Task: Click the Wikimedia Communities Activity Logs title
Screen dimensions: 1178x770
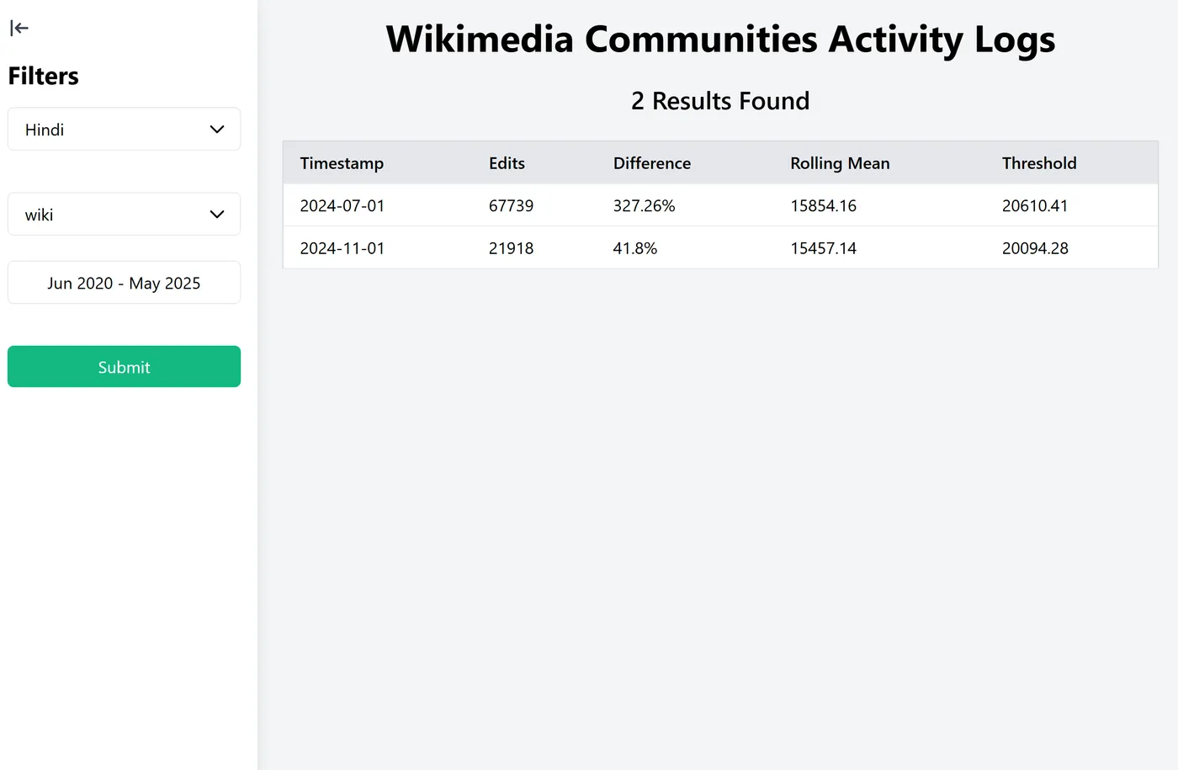Action: (720, 40)
